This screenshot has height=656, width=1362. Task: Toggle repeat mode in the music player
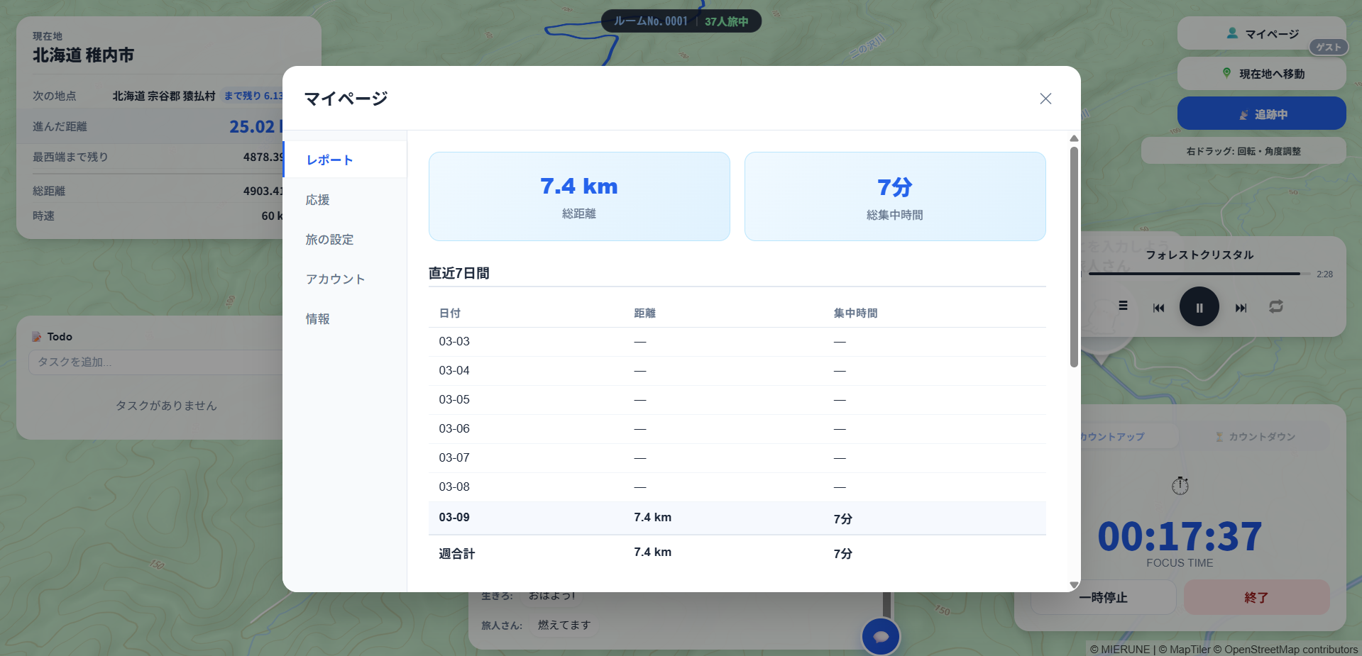(1275, 306)
